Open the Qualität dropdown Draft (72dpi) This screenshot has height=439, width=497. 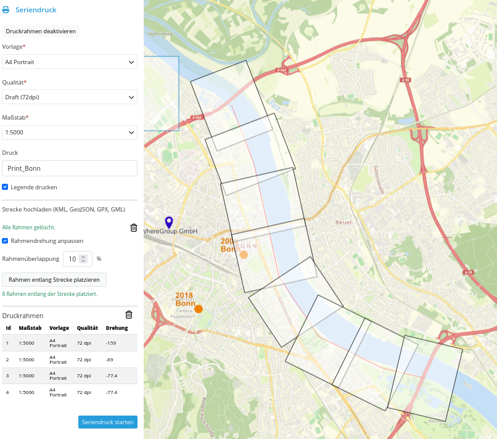(x=69, y=97)
